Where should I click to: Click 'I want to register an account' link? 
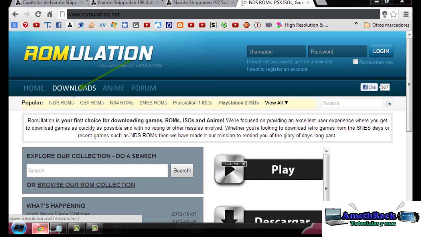pyautogui.click(x=277, y=69)
